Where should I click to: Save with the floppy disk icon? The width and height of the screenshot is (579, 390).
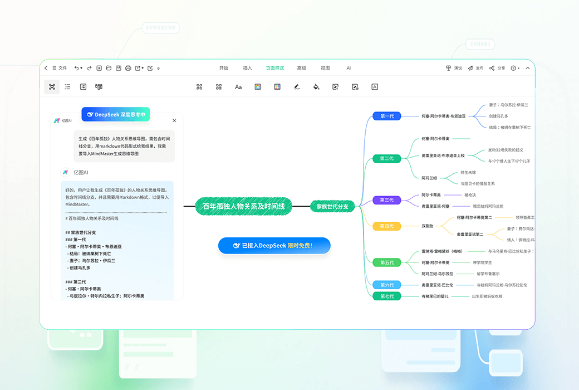pyautogui.click(x=118, y=68)
